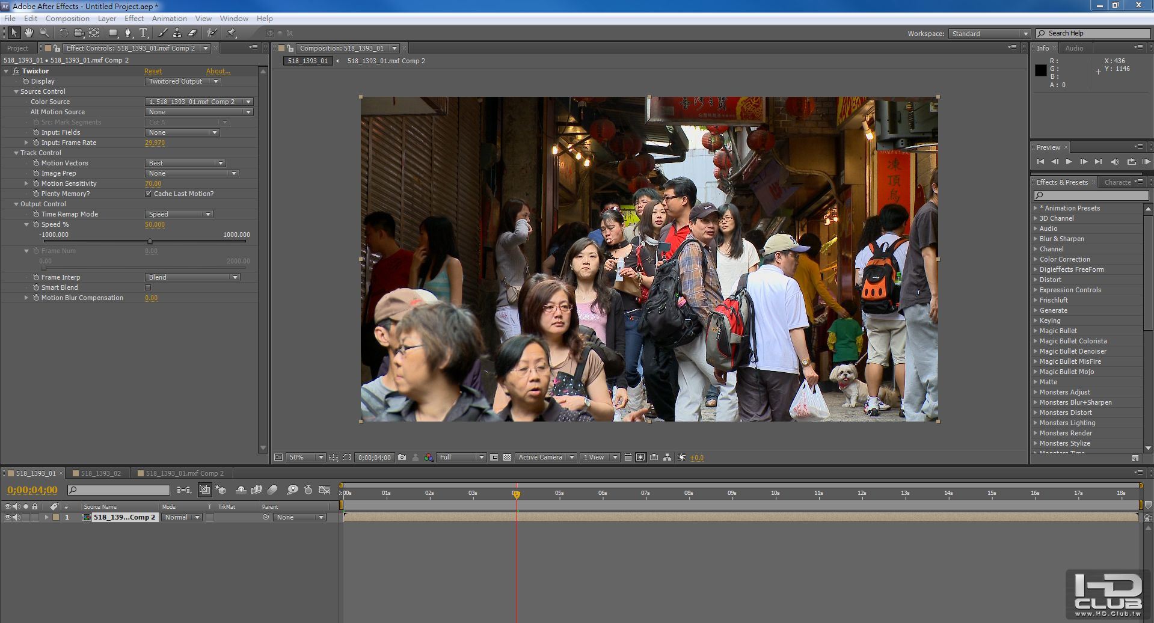Pick the Eraser tool
The width and height of the screenshot is (1154, 623).
(192, 33)
